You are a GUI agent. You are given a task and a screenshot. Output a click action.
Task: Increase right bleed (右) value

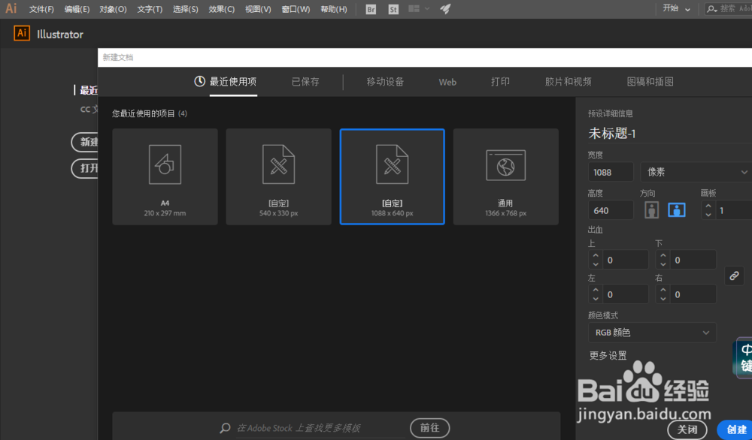pyautogui.click(x=663, y=290)
